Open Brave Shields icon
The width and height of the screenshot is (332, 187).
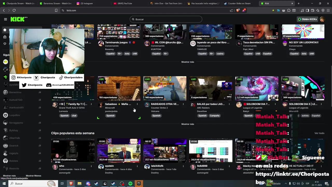click(x=238, y=10)
